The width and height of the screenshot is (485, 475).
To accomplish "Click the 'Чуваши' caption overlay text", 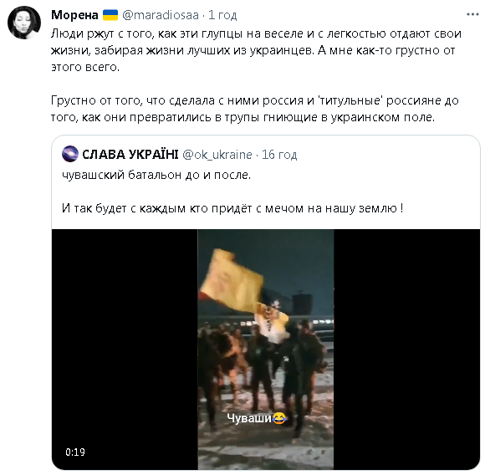I will (249, 418).
